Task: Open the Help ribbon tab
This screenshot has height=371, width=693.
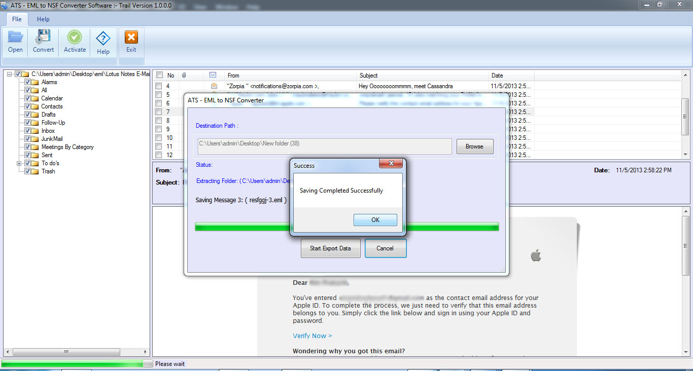Action: (43, 19)
